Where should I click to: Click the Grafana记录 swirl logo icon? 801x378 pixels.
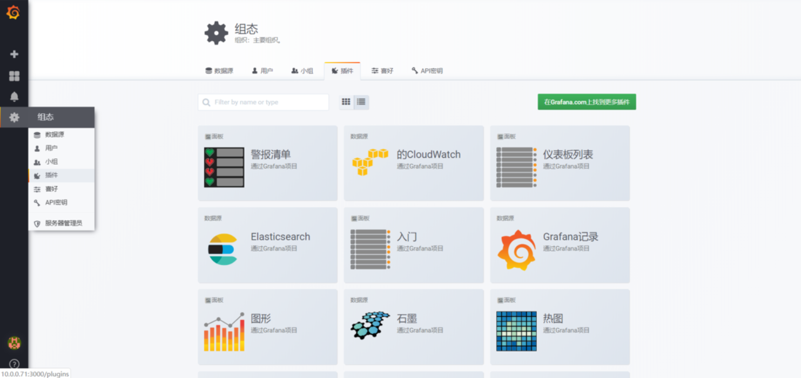(516, 250)
